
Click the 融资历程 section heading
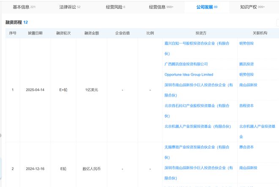(14, 22)
